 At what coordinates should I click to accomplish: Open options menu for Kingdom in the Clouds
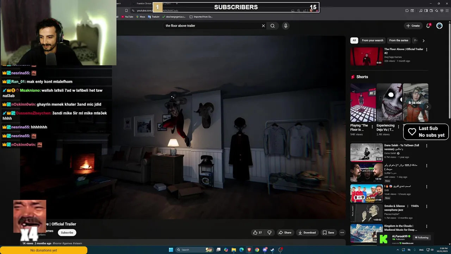tap(427, 226)
